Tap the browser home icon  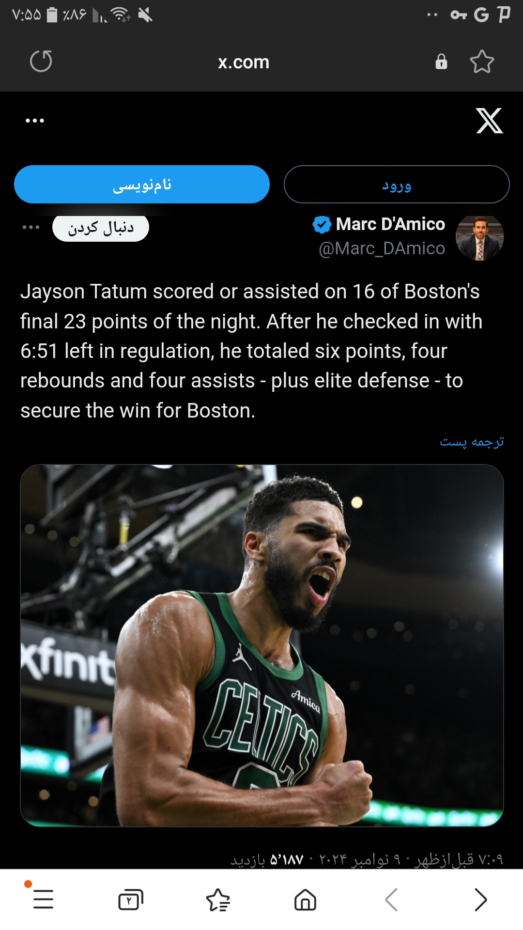tap(305, 899)
